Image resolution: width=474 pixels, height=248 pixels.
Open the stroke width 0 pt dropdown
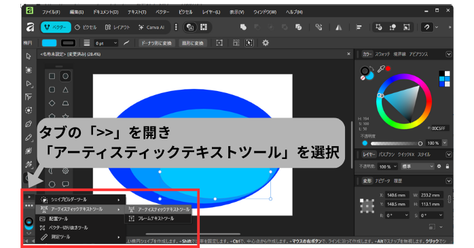pyautogui.click(x=106, y=43)
